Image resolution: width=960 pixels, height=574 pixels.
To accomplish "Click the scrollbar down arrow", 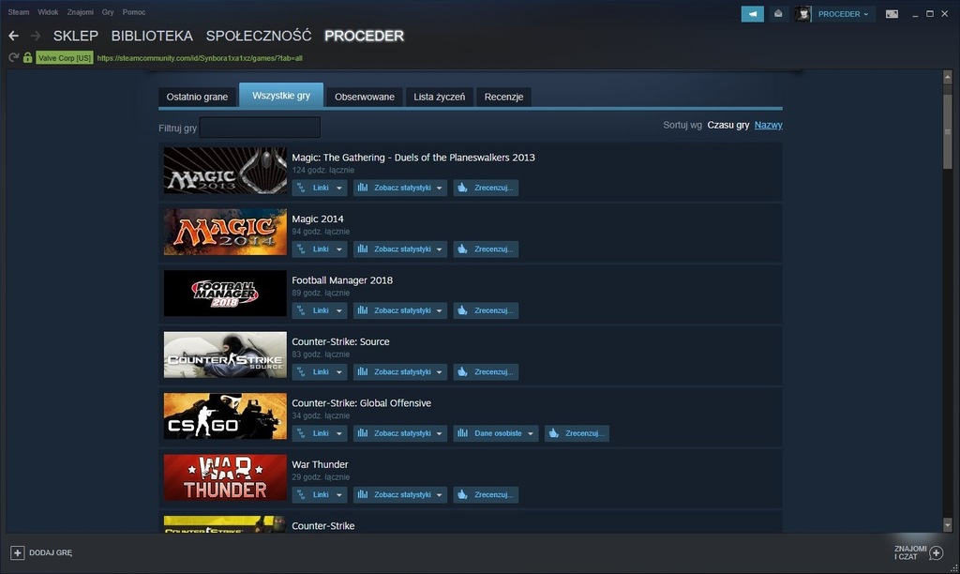I will click(x=947, y=525).
